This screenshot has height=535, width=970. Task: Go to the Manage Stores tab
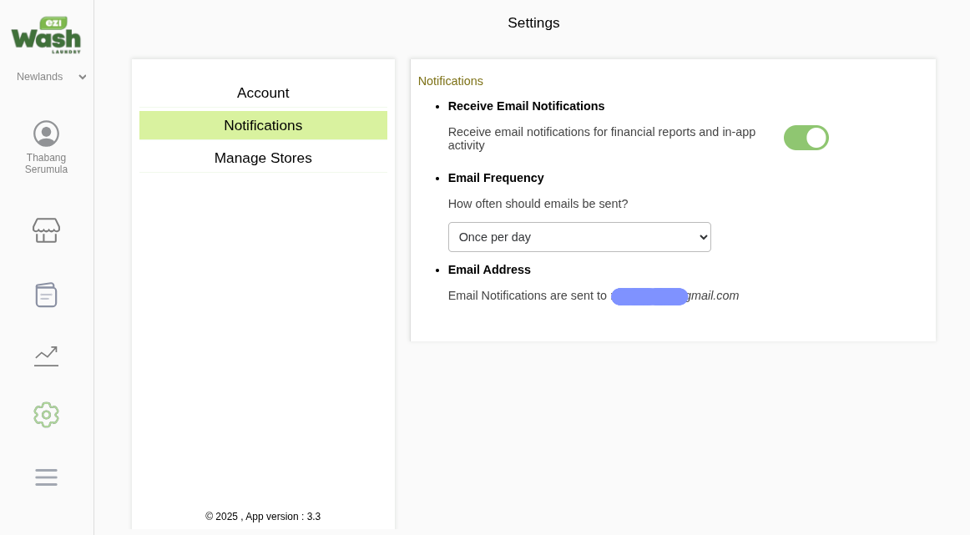(x=263, y=159)
